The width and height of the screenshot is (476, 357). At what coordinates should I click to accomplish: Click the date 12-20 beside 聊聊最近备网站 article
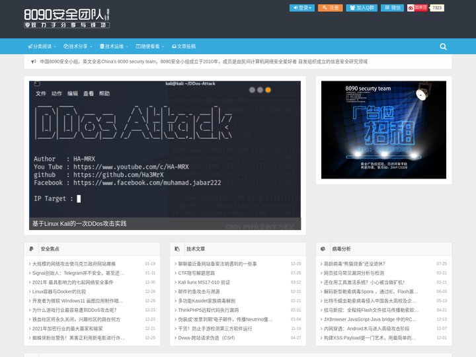tap(296, 264)
